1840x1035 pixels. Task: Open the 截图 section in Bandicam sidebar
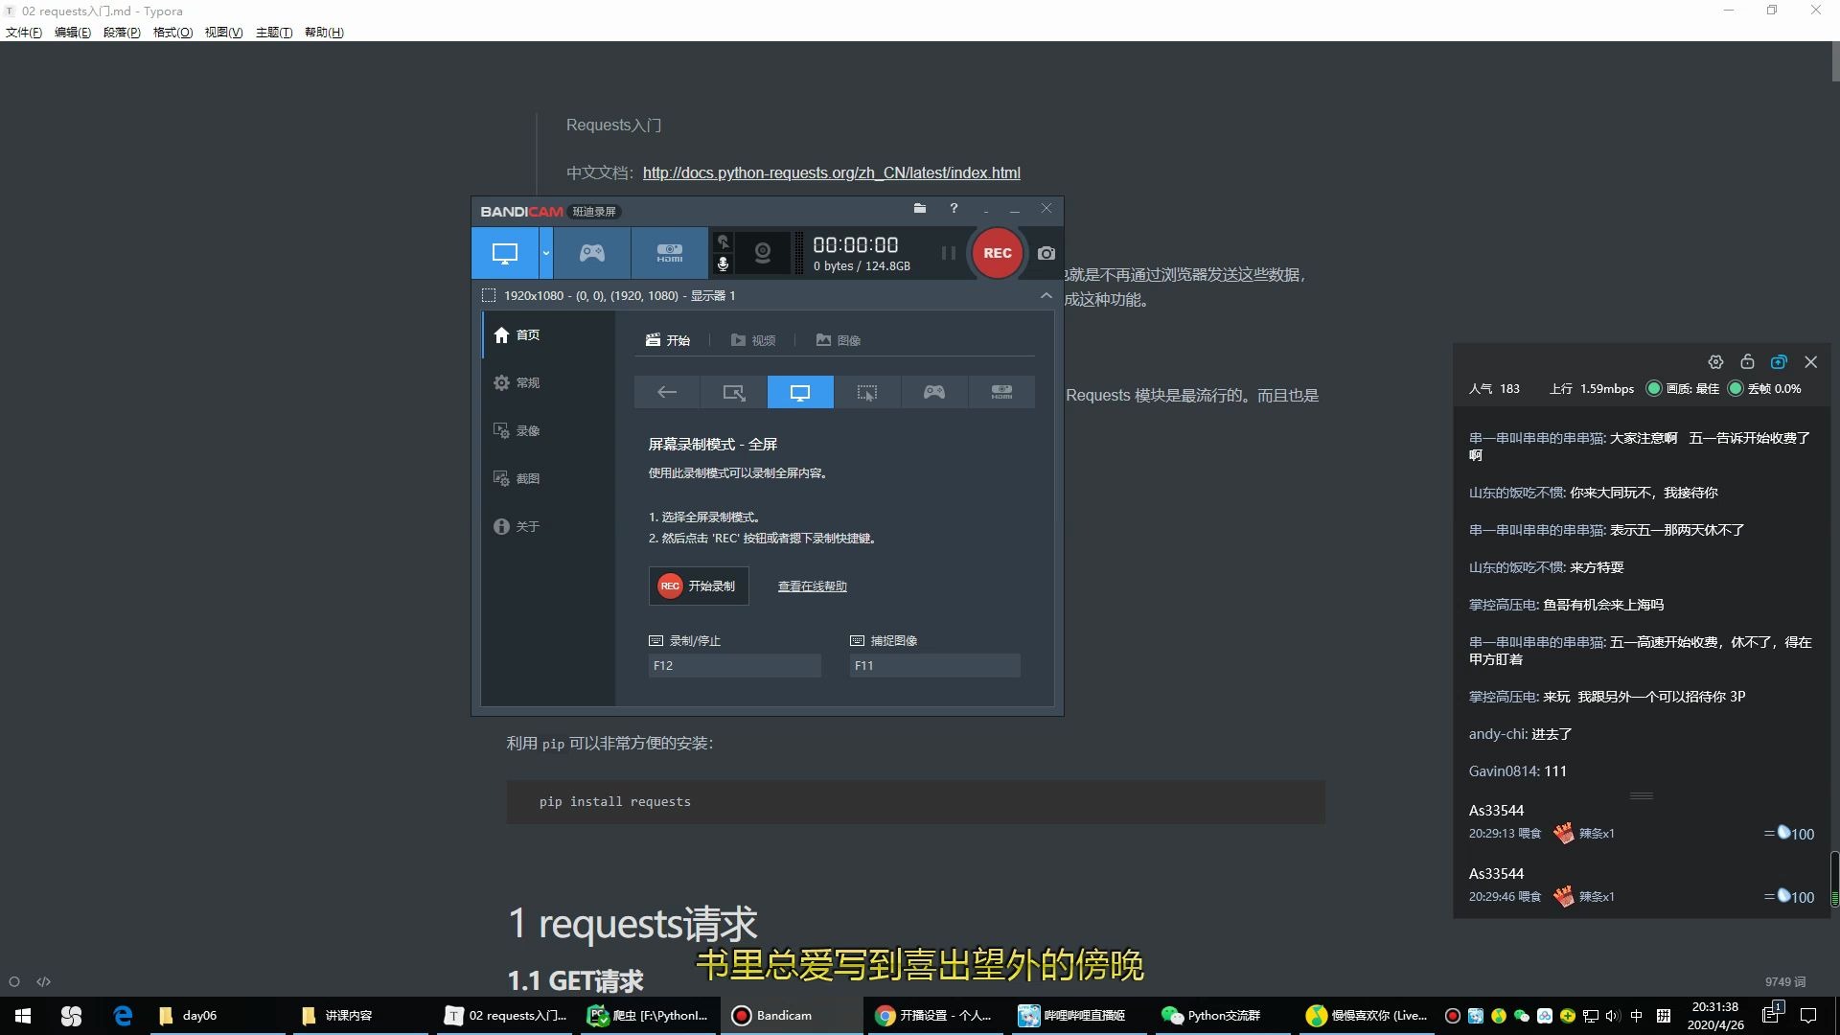coord(528,477)
